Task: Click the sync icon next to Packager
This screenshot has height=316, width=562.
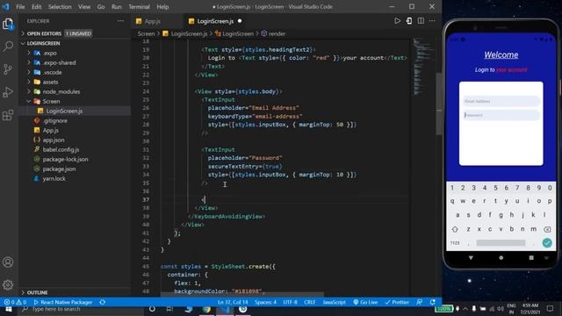Action: click(x=103, y=302)
